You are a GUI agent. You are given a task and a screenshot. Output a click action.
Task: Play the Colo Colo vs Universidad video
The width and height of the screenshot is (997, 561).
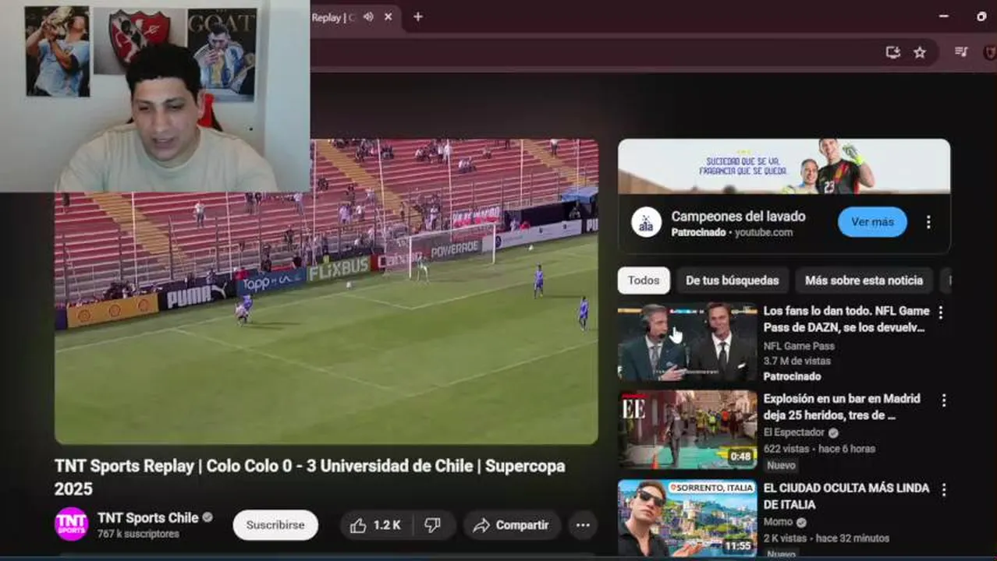326,291
